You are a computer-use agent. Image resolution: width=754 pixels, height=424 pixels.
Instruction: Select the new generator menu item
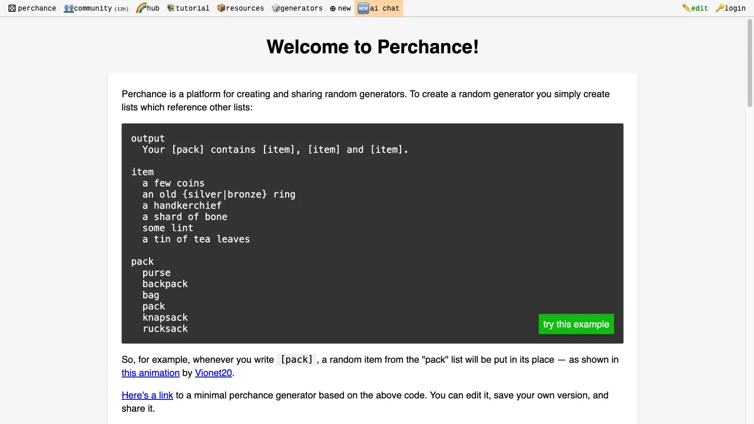click(x=340, y=8)
